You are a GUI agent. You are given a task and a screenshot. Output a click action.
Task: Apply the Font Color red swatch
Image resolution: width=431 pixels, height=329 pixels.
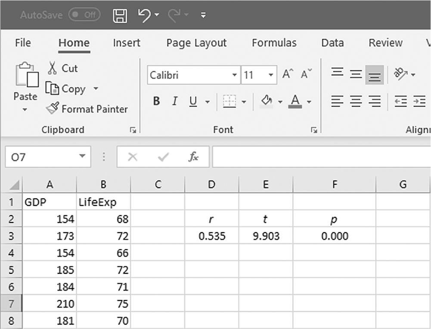click(295, 101)
